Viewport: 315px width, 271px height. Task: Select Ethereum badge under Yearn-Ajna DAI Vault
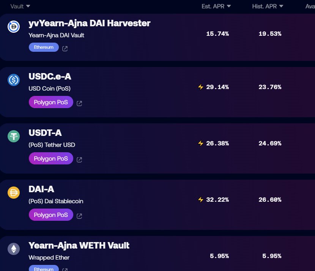(x=44, y=47)
